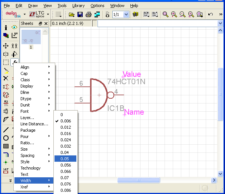Screen dimensions: 225x194
Task: Select the Smash tool
Action: point(6,111)
